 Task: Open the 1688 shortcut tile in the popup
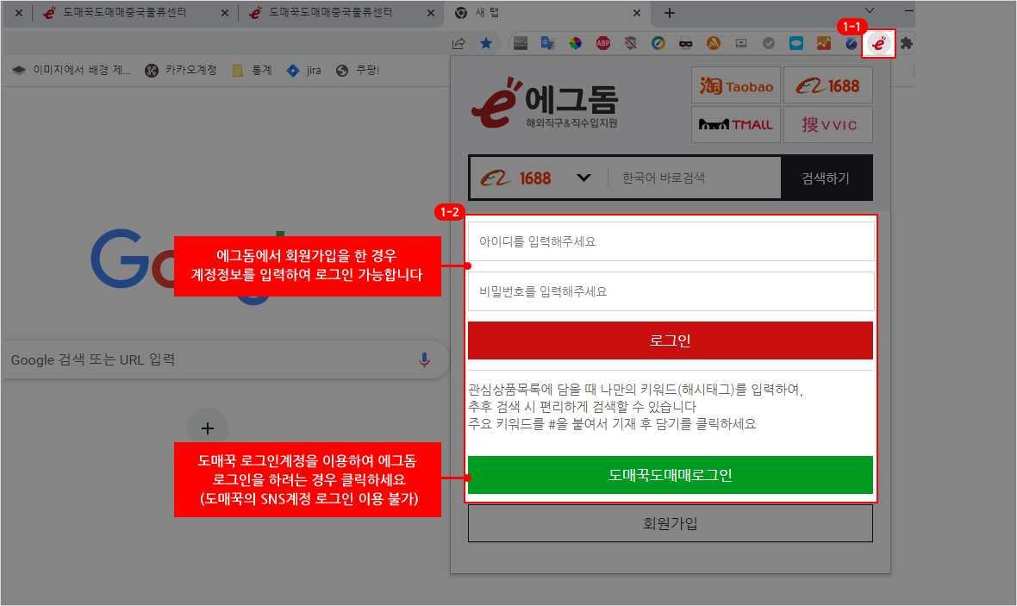pyautogui.click(x=827, y=85)
